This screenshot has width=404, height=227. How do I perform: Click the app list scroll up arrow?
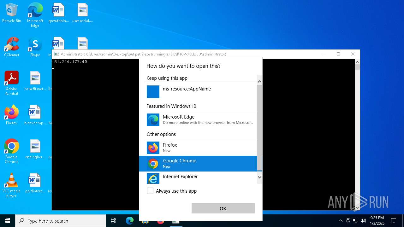tap(259, 82)
